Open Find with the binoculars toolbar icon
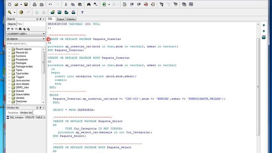This screenshot has height=153, width=272. coord(89,5)
